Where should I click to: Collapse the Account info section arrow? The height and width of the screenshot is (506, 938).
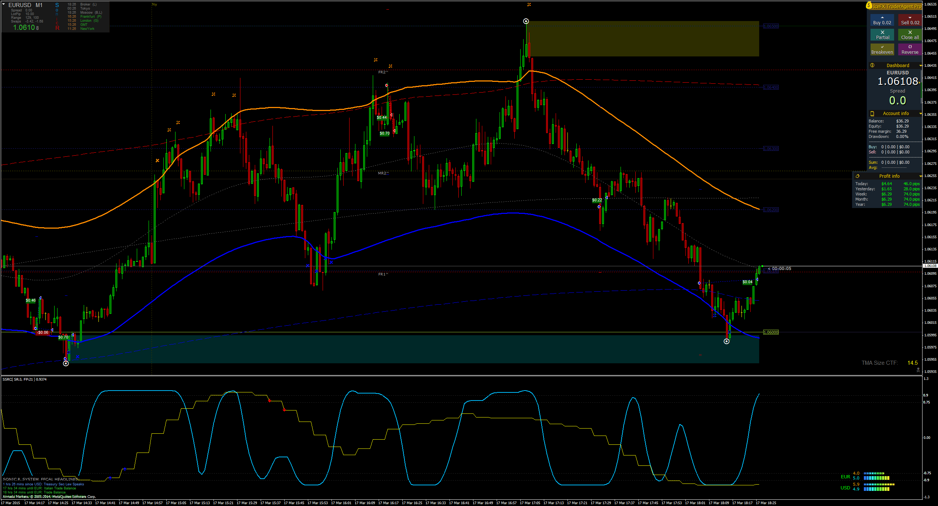pos(921,114)
